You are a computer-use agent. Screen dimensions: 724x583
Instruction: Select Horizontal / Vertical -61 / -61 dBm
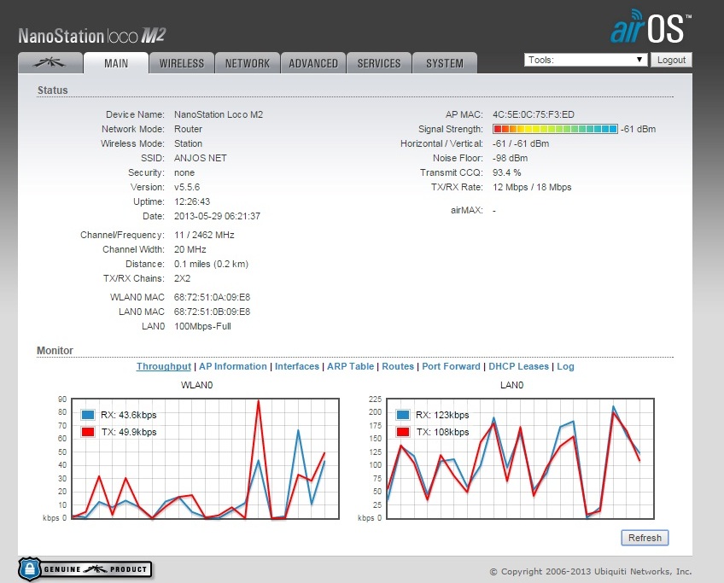521,143
